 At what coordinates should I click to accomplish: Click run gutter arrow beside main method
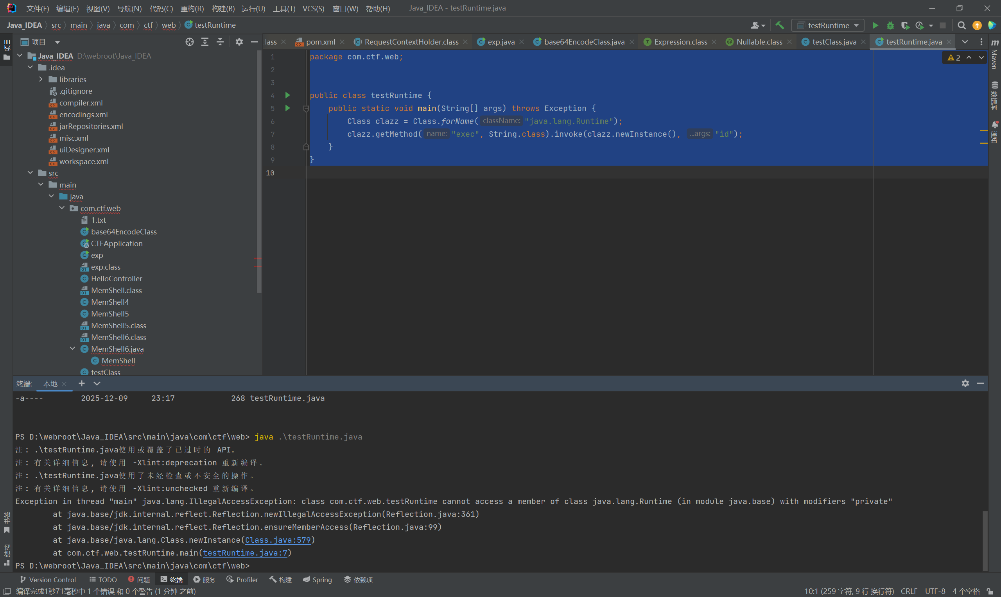pyautogui.click(x=287, y=108)
